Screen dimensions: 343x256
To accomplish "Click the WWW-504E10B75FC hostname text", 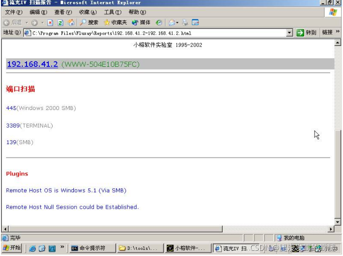I will click(x=100, y=64).
